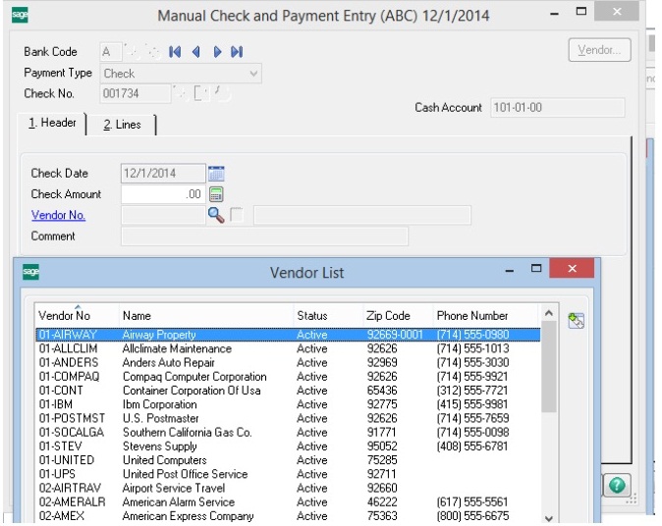This screenshot has width=662, height=526.
Task: Sort by Phone Number column header
Action: click(x=485, y=316)
